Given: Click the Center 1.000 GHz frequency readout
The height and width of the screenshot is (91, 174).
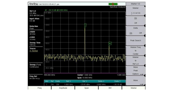Looking at the screenshot, I should (85, 75).
